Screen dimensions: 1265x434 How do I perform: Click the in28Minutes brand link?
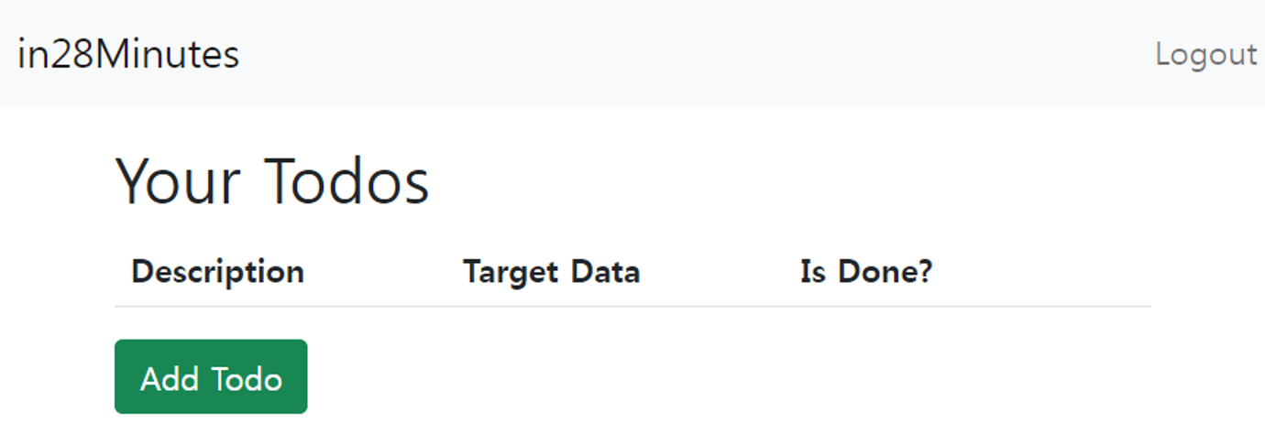click(128, 55)
